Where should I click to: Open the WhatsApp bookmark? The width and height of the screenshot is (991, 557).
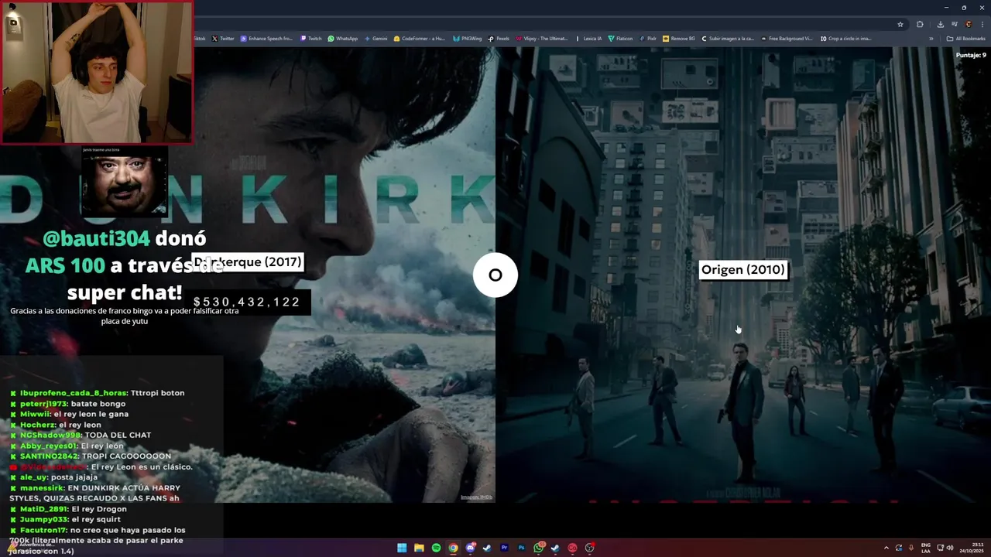(342, 39)
